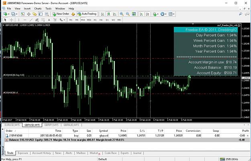Expand the Templates dropdown arrow

[173, 14]
